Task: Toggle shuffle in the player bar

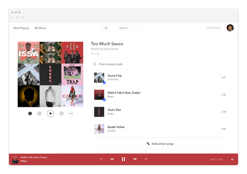Action: [146, 159]
